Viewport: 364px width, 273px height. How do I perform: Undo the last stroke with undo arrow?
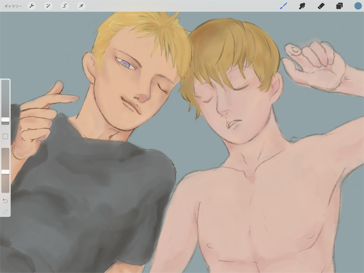click(x=5, y=200)
